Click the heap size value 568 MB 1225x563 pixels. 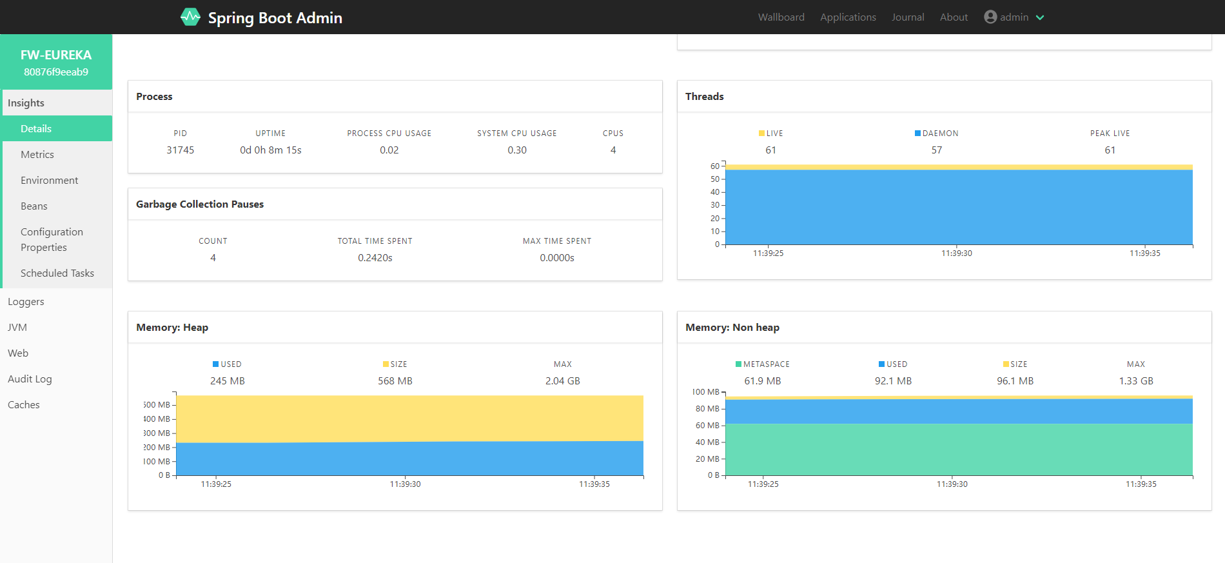395,380
